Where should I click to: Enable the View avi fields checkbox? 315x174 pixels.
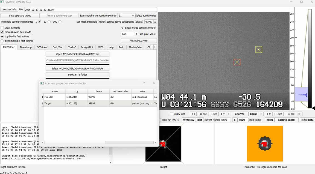click(x=2, y=28)
